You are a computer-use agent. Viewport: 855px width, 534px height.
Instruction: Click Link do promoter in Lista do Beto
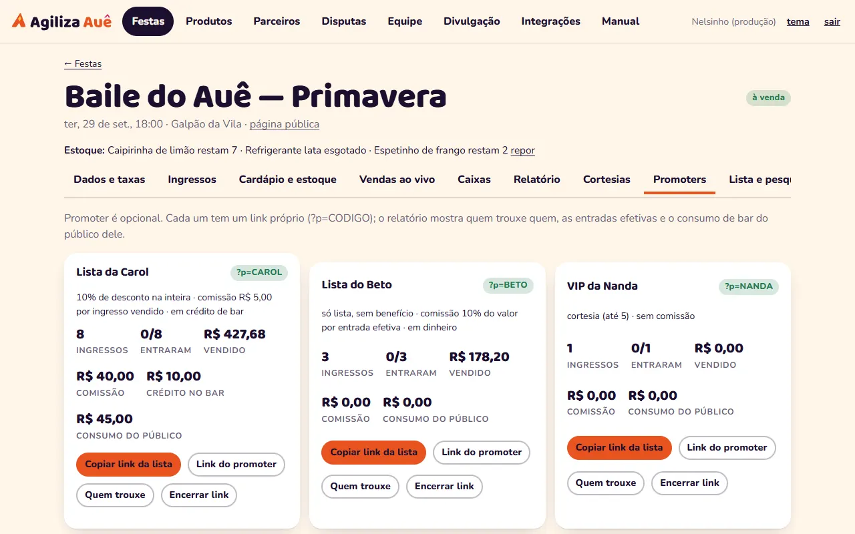coord(482,452)
